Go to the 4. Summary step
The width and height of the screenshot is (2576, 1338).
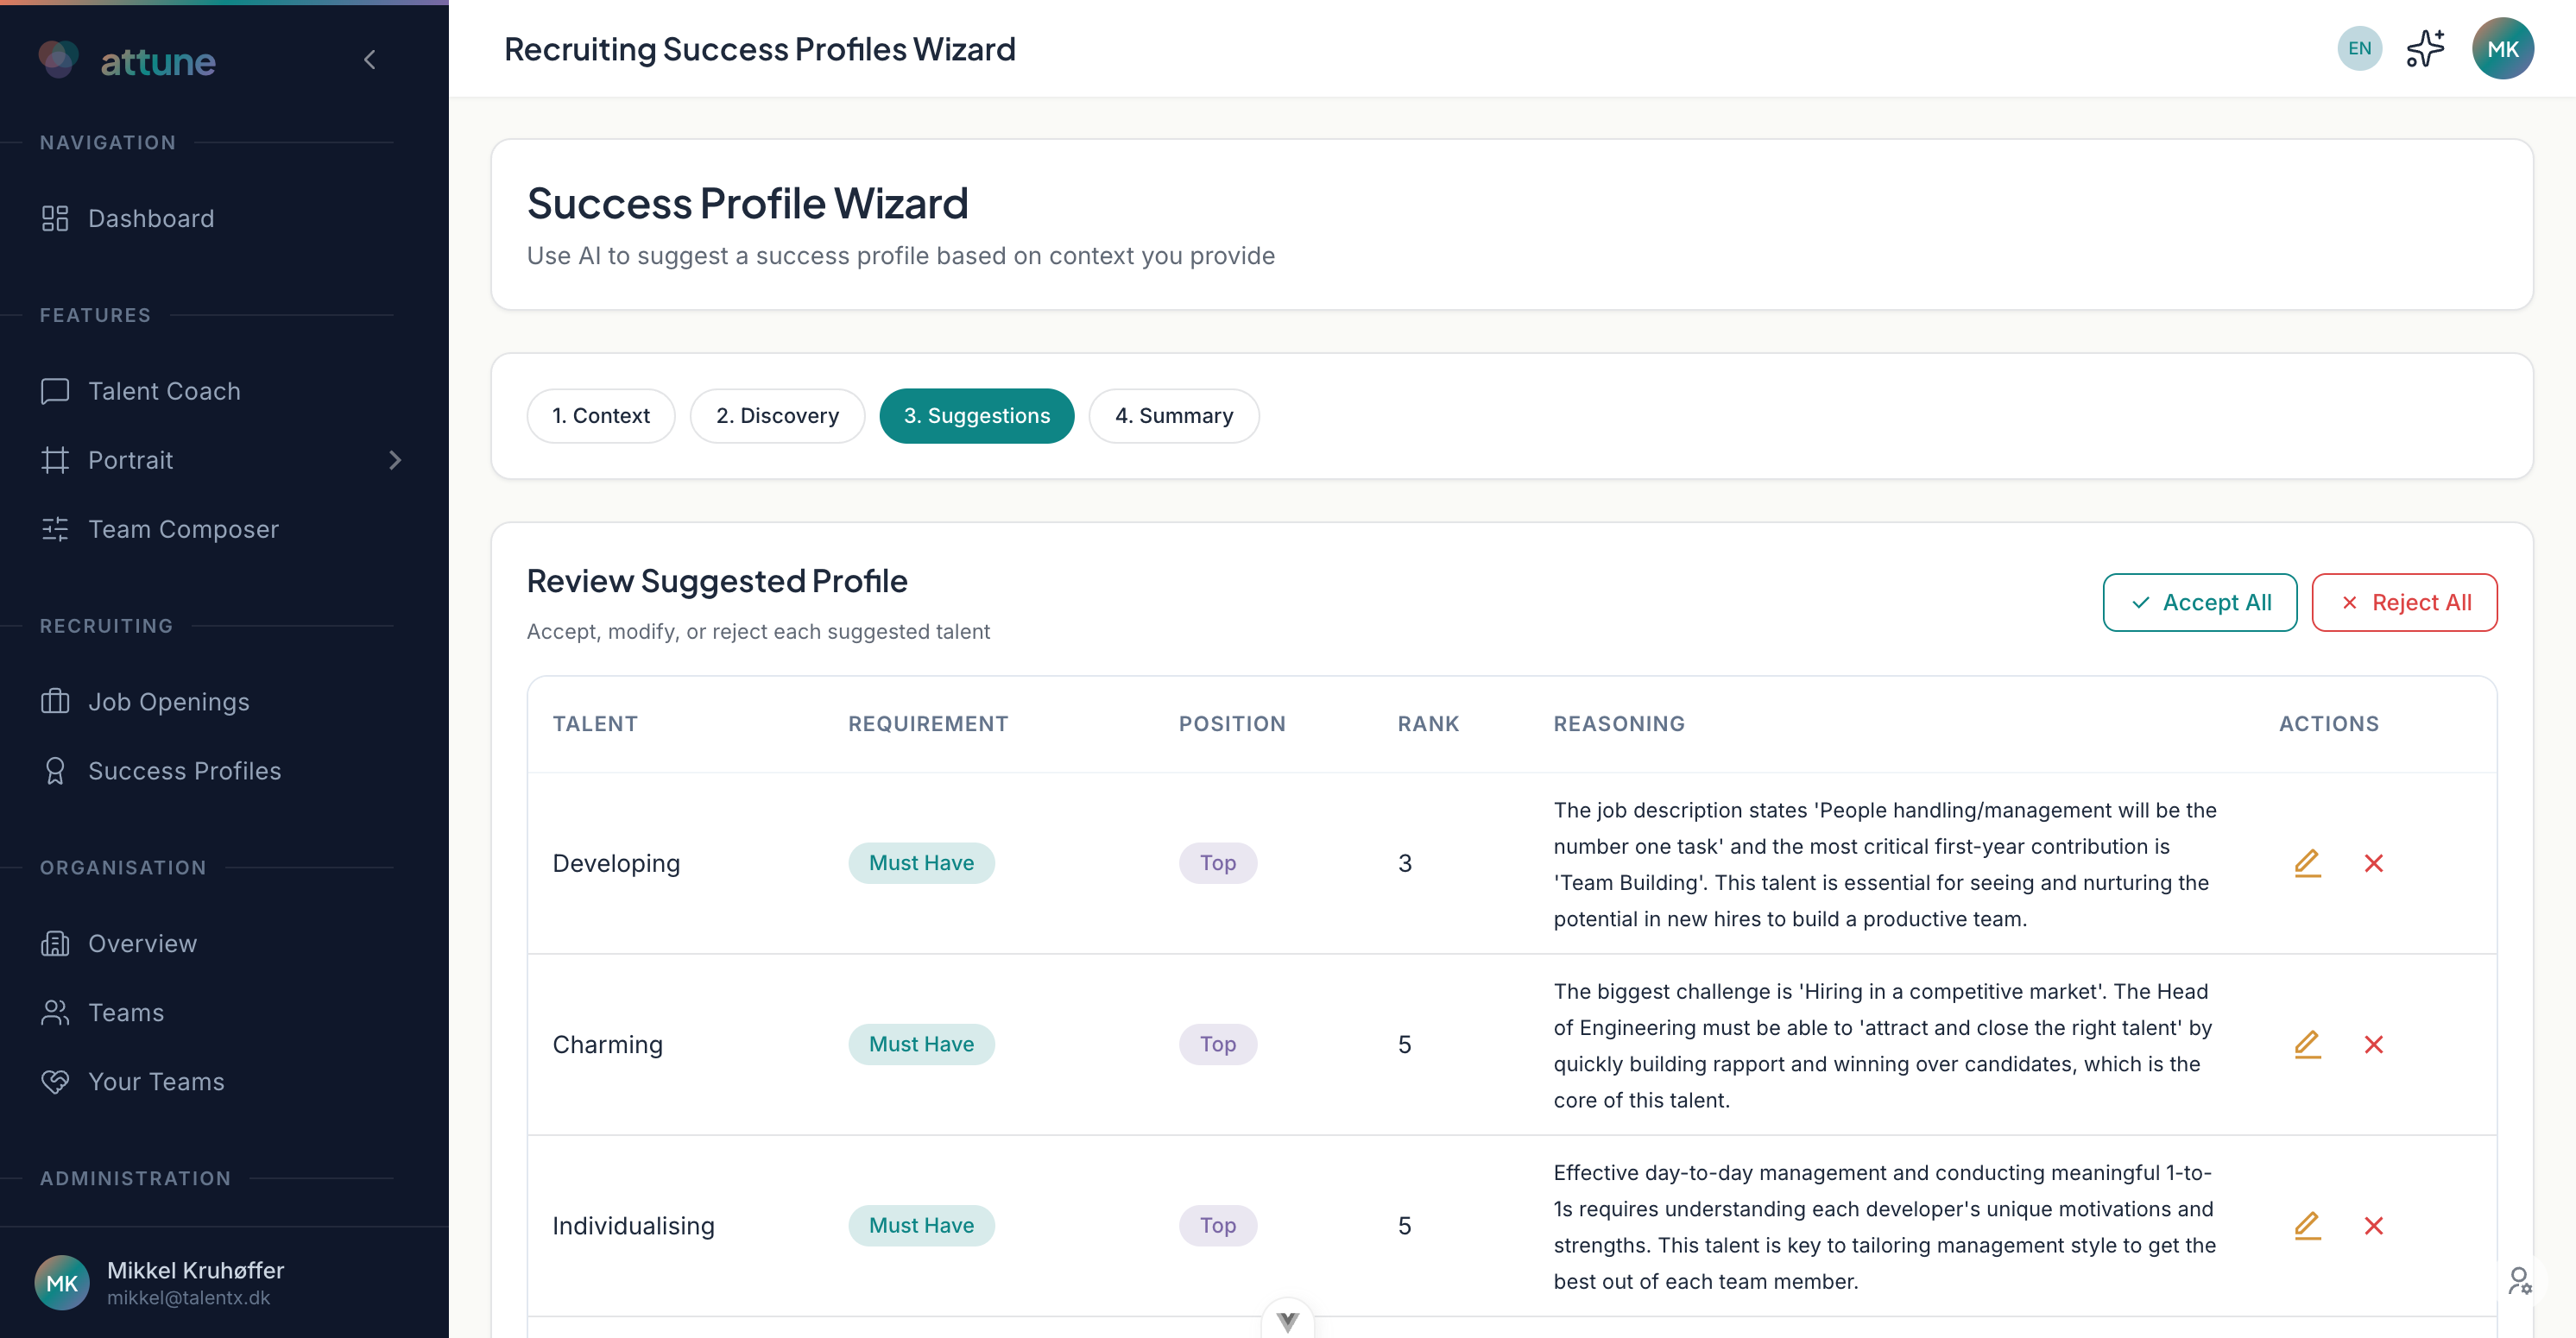click(1174, 415)
